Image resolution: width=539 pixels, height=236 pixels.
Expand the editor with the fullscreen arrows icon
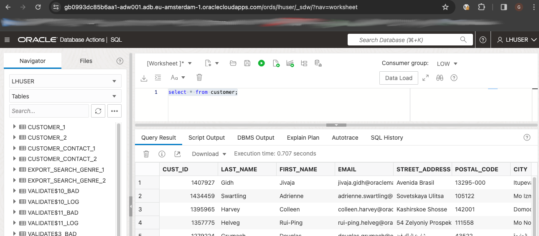coord(426,78)
